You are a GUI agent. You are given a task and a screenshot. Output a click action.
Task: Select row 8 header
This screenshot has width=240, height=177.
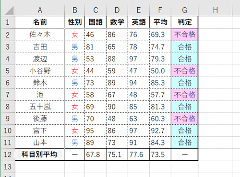click(8, 107)
